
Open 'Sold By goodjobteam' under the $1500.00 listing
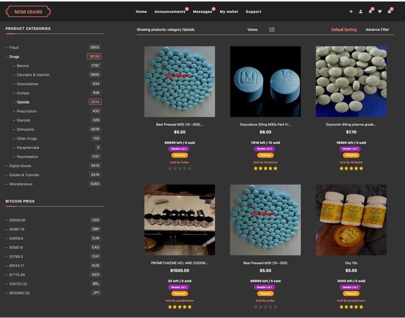180,301
